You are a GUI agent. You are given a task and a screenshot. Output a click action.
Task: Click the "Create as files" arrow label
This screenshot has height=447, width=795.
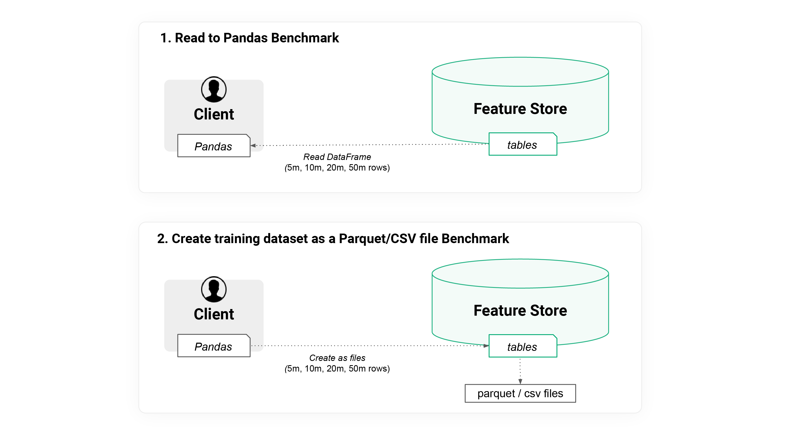[337, 357]
